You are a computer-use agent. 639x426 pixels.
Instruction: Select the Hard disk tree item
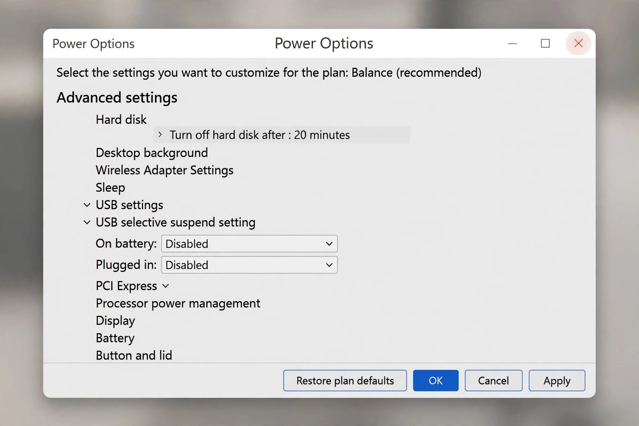[x=121, y=119]
